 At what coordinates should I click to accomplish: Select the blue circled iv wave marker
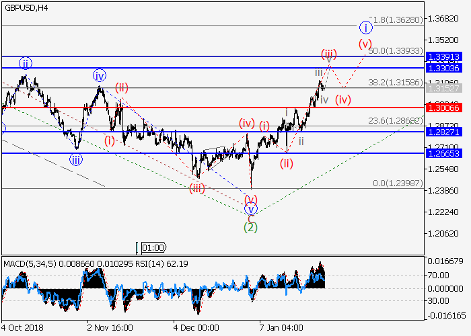click(x=100, y=75)
